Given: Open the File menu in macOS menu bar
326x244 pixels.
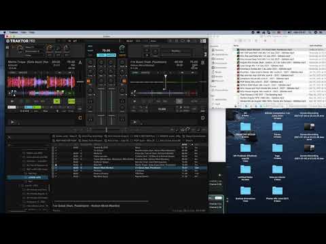Looking at the screenshot, I should point(24,33).
